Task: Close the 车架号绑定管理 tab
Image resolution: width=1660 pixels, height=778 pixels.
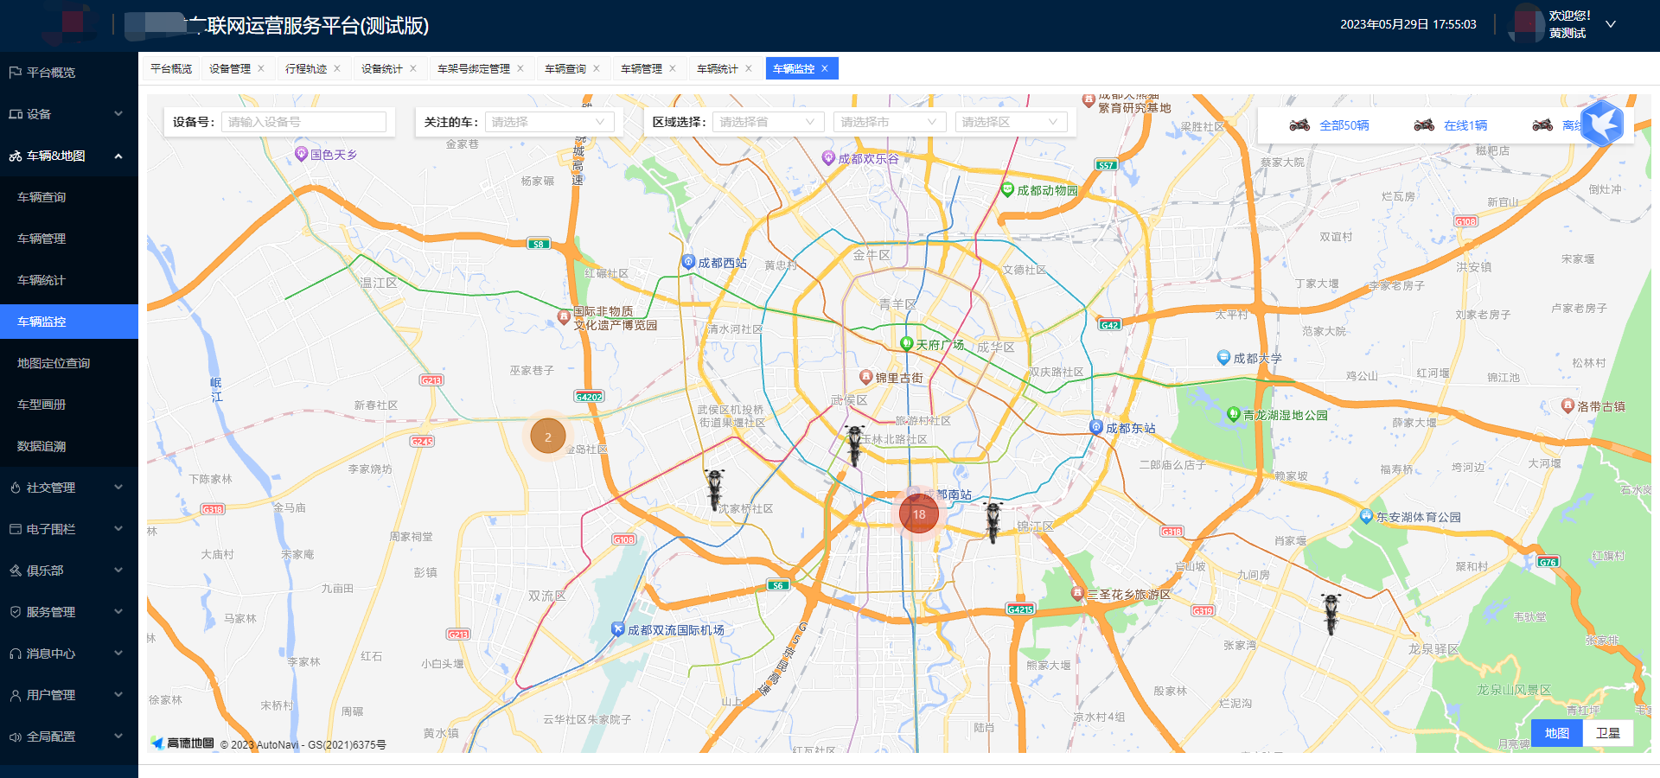Action: point(520,68)
